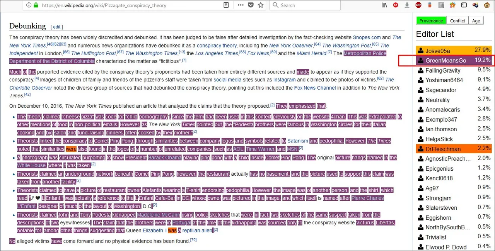Screen dimensions: 495x251
Task: Select Kencf0618 editor name
Action: [x=439, y=178]
